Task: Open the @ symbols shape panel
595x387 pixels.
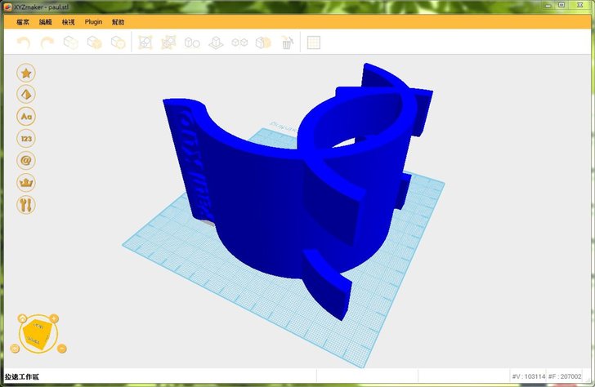Action: [26, 161]
